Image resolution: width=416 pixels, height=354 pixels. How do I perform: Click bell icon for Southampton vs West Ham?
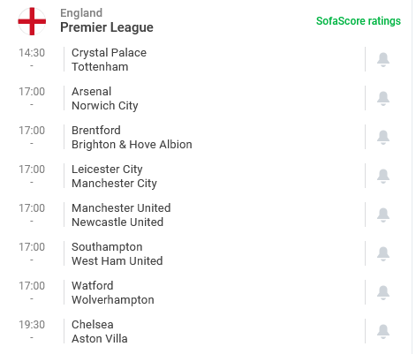[383, 254]
